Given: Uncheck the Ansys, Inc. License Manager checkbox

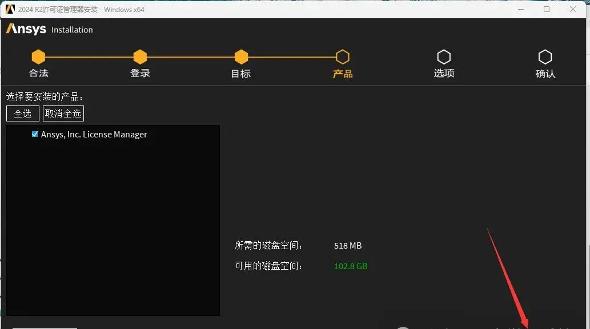Looking at the screenshot, I should pyautogui.click(x=35, y=134).
